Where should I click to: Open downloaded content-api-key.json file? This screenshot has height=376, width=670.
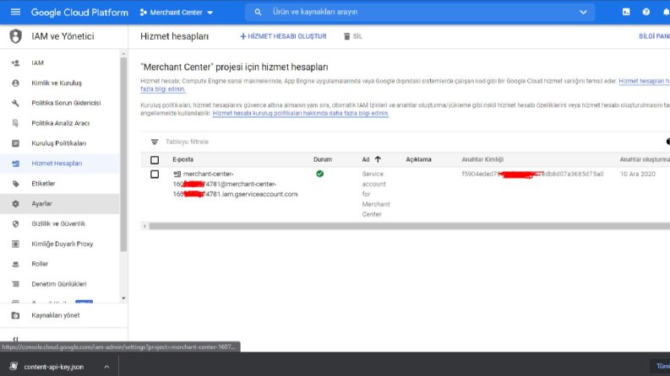(54, 367)
